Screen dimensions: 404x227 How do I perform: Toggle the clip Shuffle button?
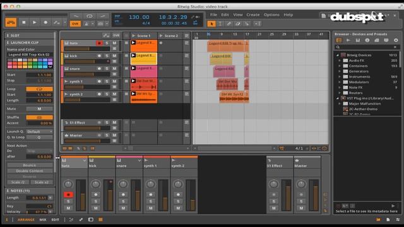click(x=39, y=117)
